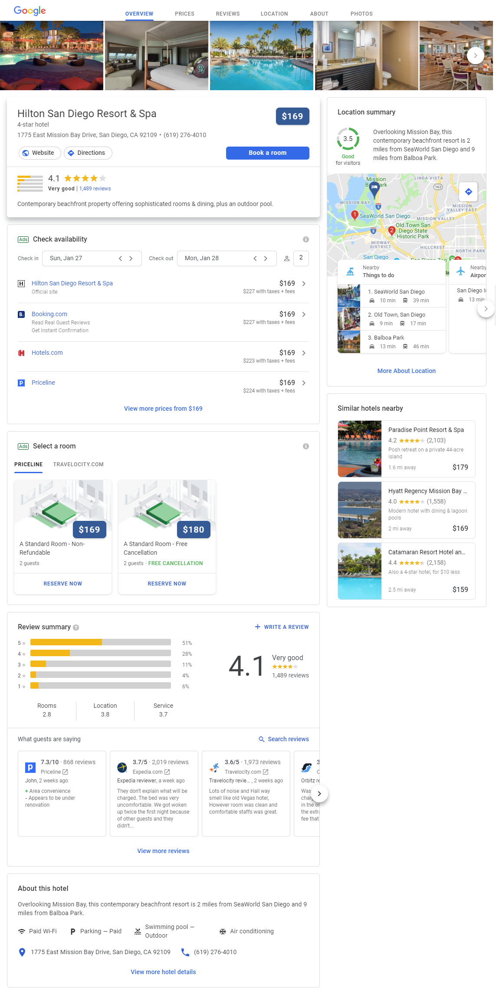This screenshot has width=496, height=991.
Task: Click the map directions icon
Action: pos(468,192)
